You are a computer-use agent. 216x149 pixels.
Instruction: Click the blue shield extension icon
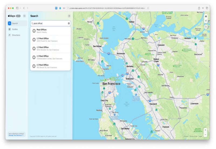pyautogui.click(x=56, y=8)
